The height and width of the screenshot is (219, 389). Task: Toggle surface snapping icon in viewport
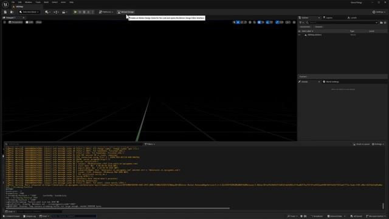(x=255, y=23)
